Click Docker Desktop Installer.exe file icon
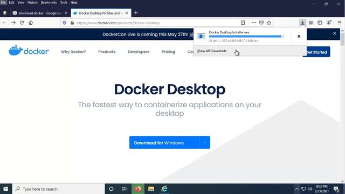The image size is (345, 194). coord(201,36)
